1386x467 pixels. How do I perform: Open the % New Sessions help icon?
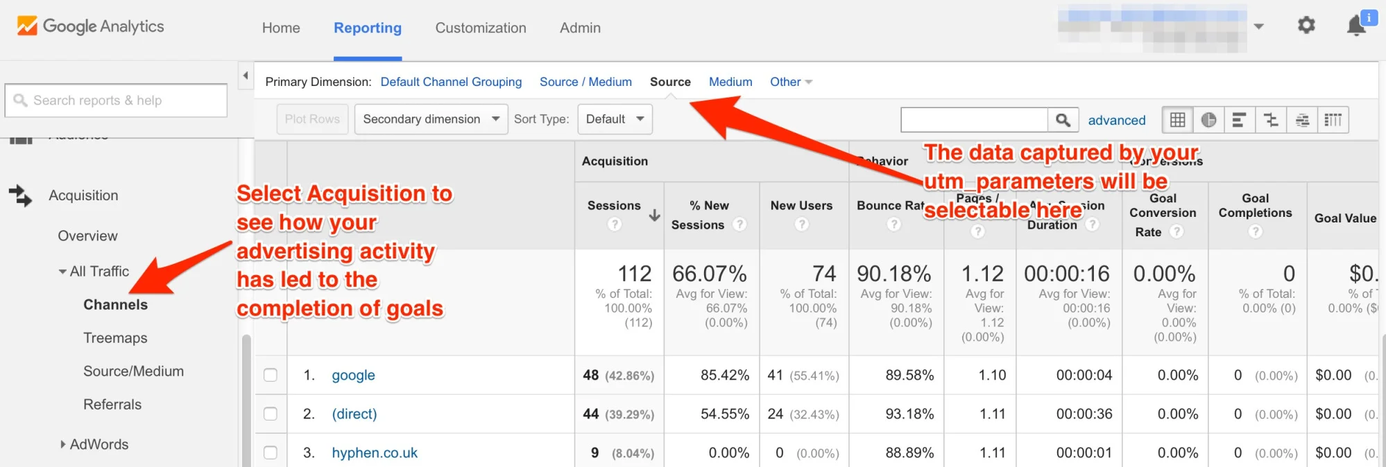(739, 224)
